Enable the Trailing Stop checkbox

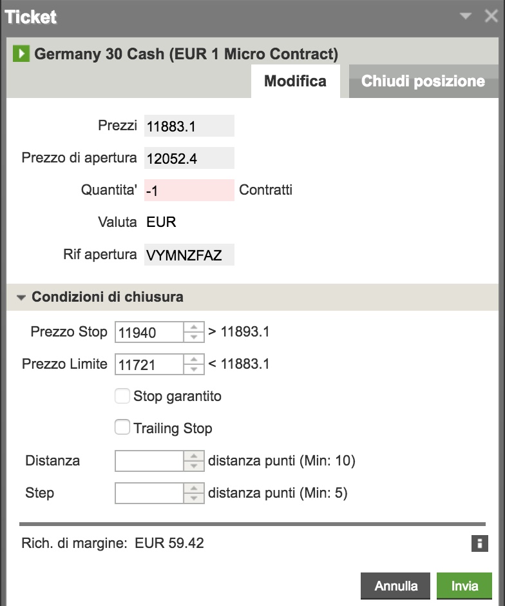click(122, 427)
